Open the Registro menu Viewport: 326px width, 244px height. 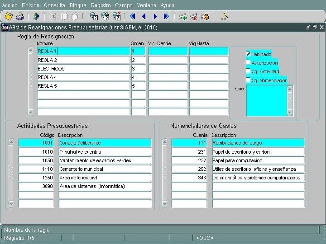pos(101,5)
